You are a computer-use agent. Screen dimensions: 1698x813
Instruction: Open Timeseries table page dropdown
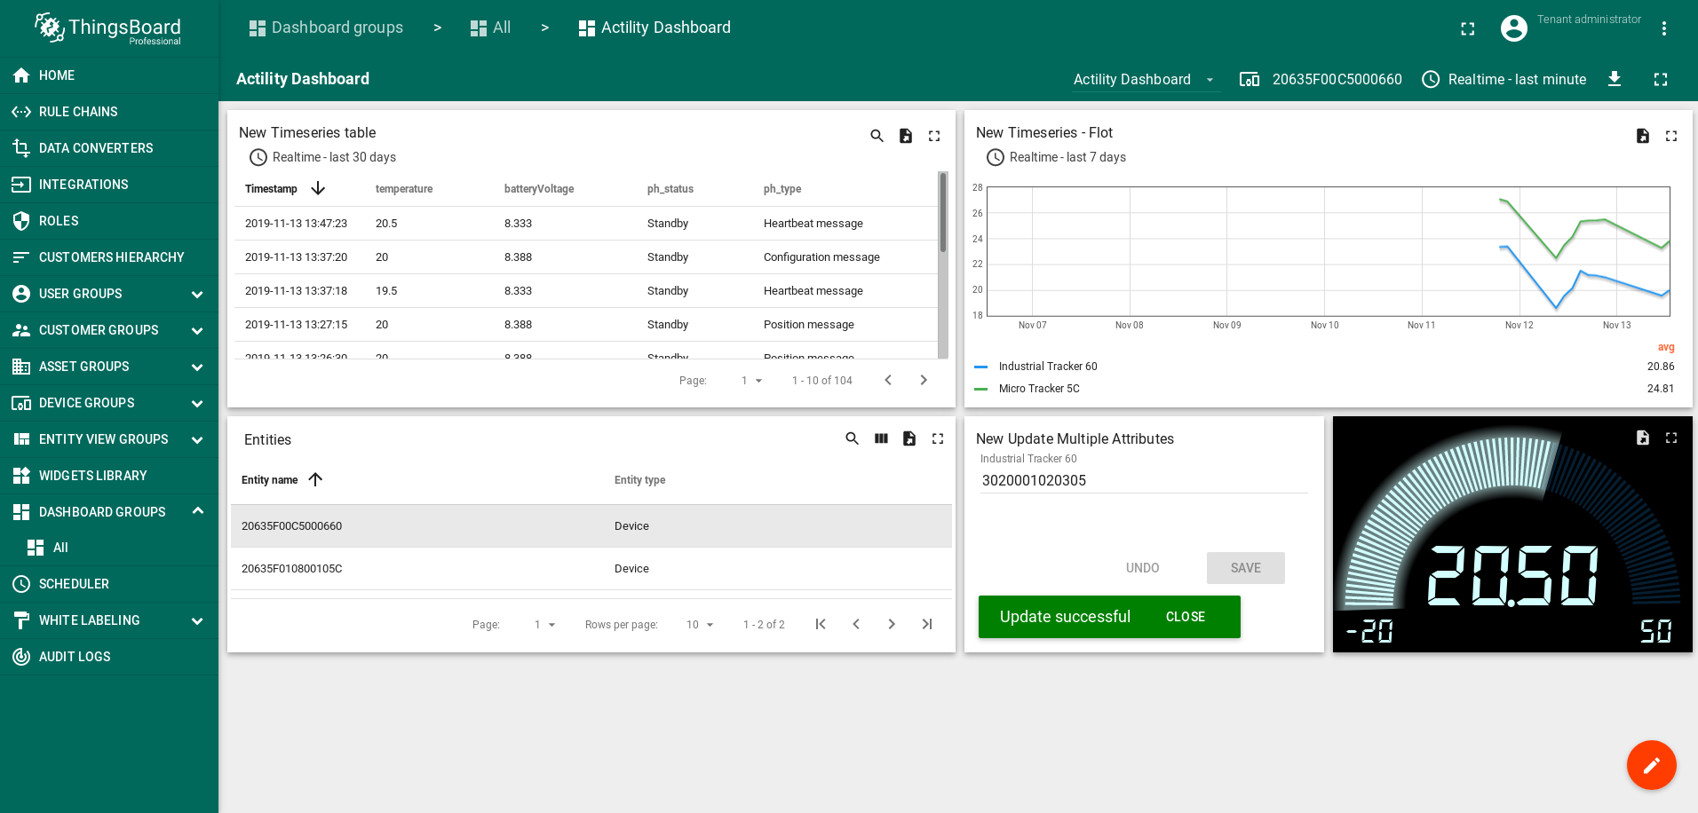point(752,381)
